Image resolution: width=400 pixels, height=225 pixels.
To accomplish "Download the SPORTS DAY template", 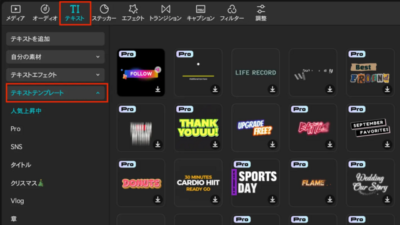I will coord(272,199).
